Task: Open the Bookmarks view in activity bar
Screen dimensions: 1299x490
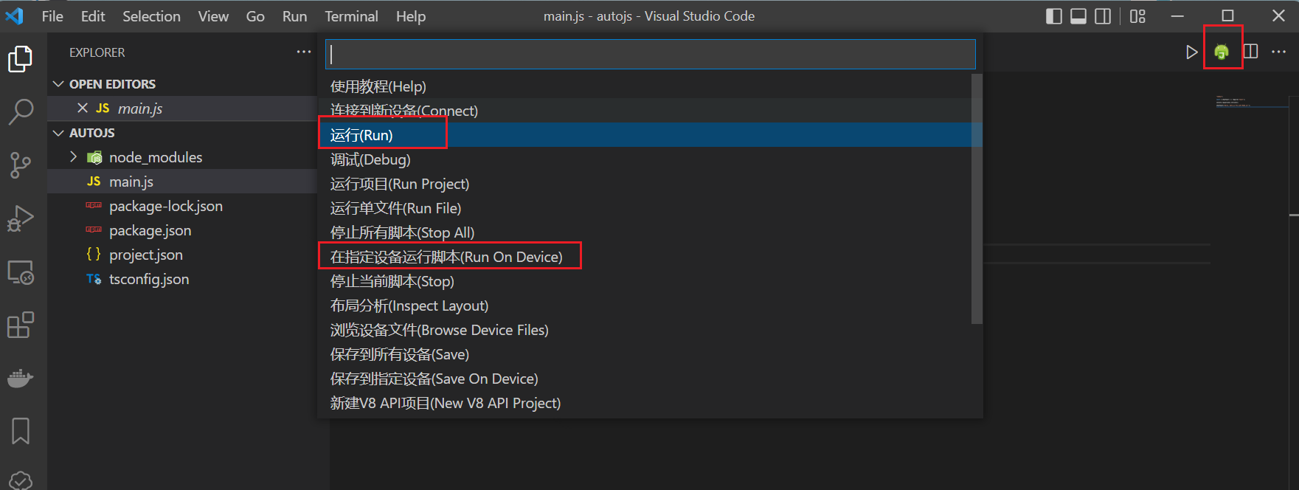Action: pos(21,431)
